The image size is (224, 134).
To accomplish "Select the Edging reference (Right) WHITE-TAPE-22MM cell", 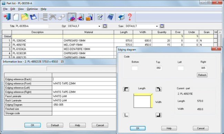I will pos(84,92).
